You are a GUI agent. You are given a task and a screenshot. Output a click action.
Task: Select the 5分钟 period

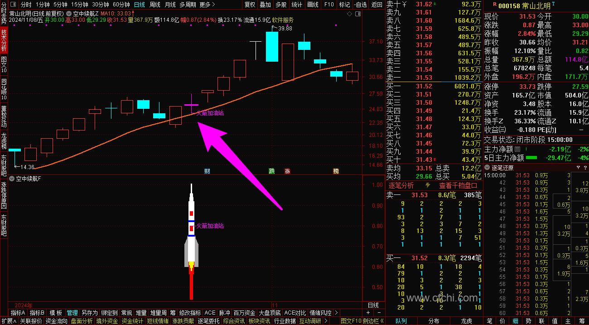point(60,5)
